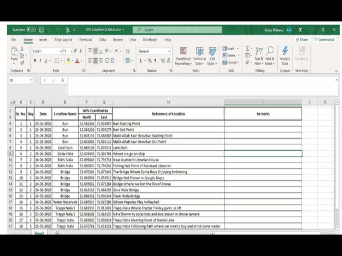Click the Increase Decimal icon
Viewport: 342px width, 256px height.
point(162,60)
